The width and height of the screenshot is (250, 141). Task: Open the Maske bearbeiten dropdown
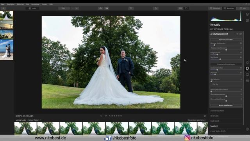(x=226, y=105)
